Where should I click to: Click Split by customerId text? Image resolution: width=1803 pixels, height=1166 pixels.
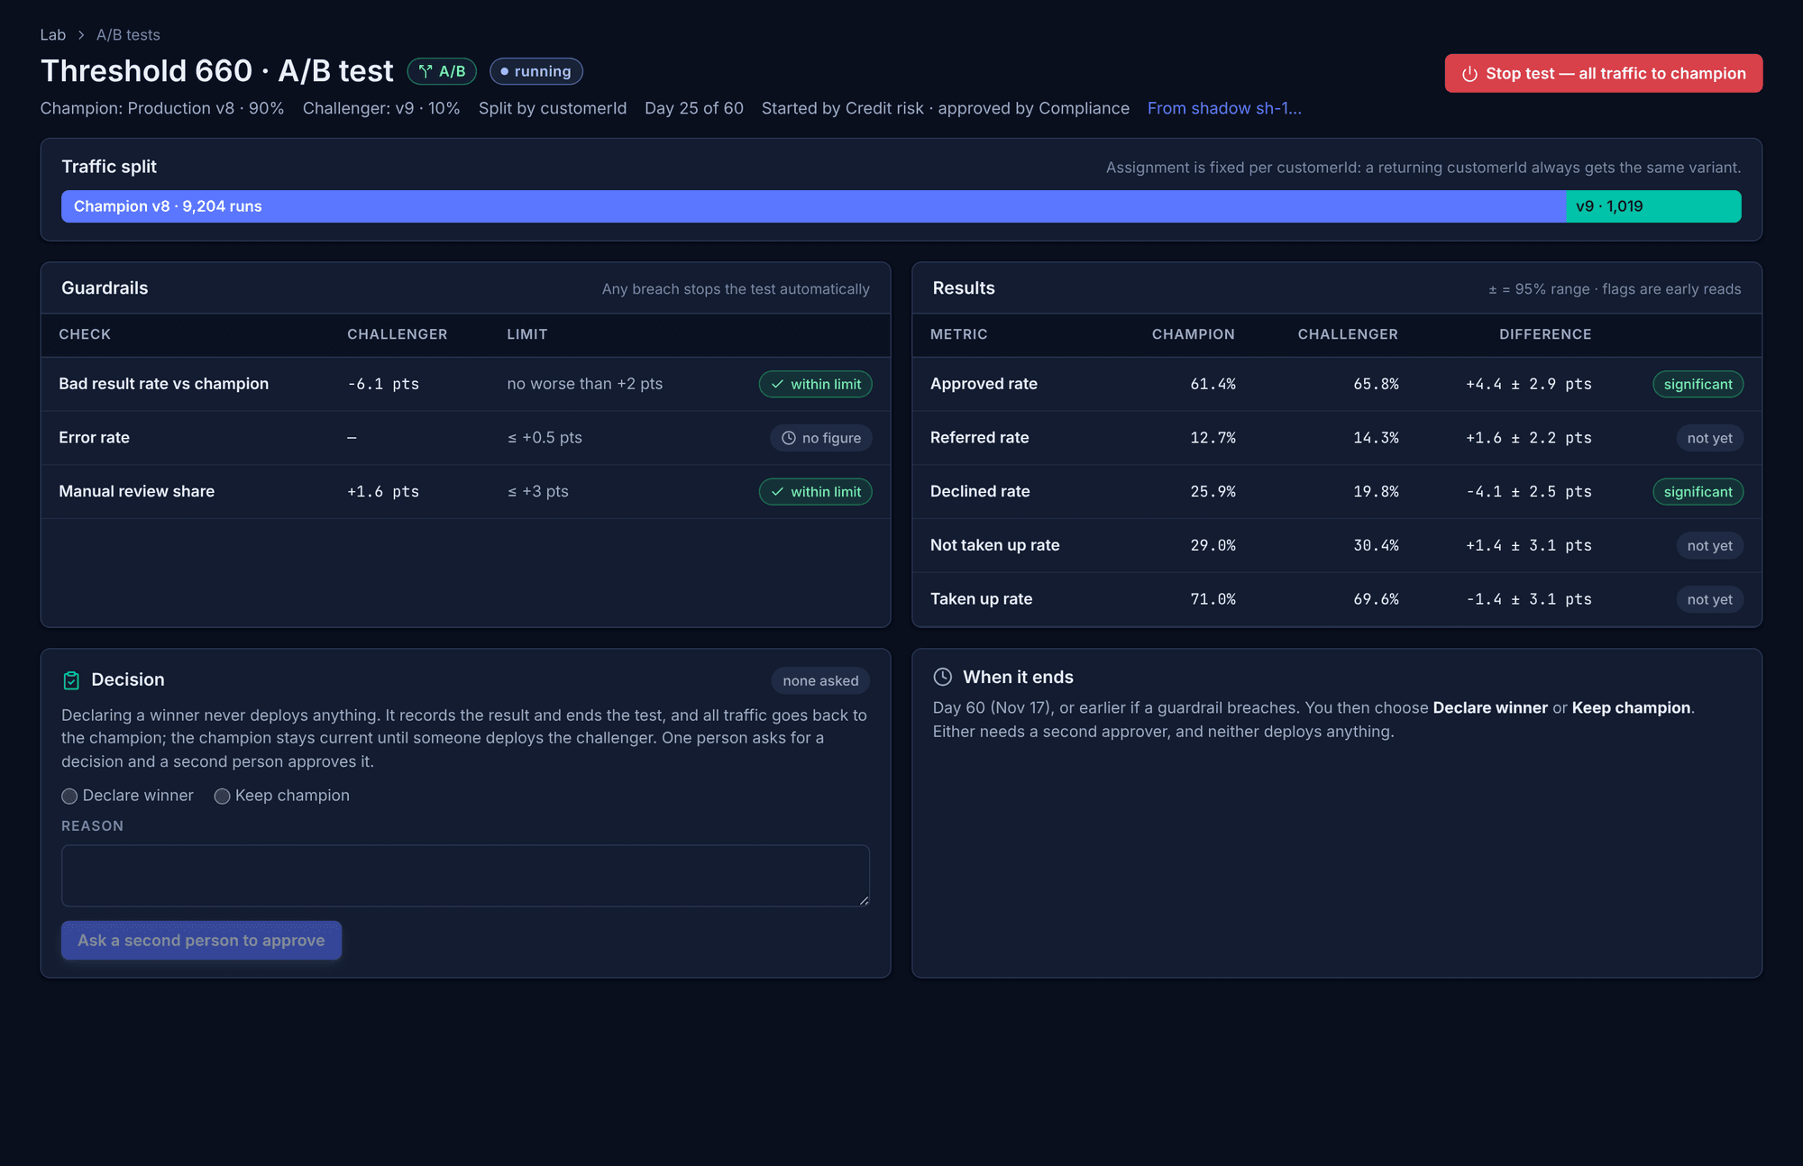tap(553, 108)
